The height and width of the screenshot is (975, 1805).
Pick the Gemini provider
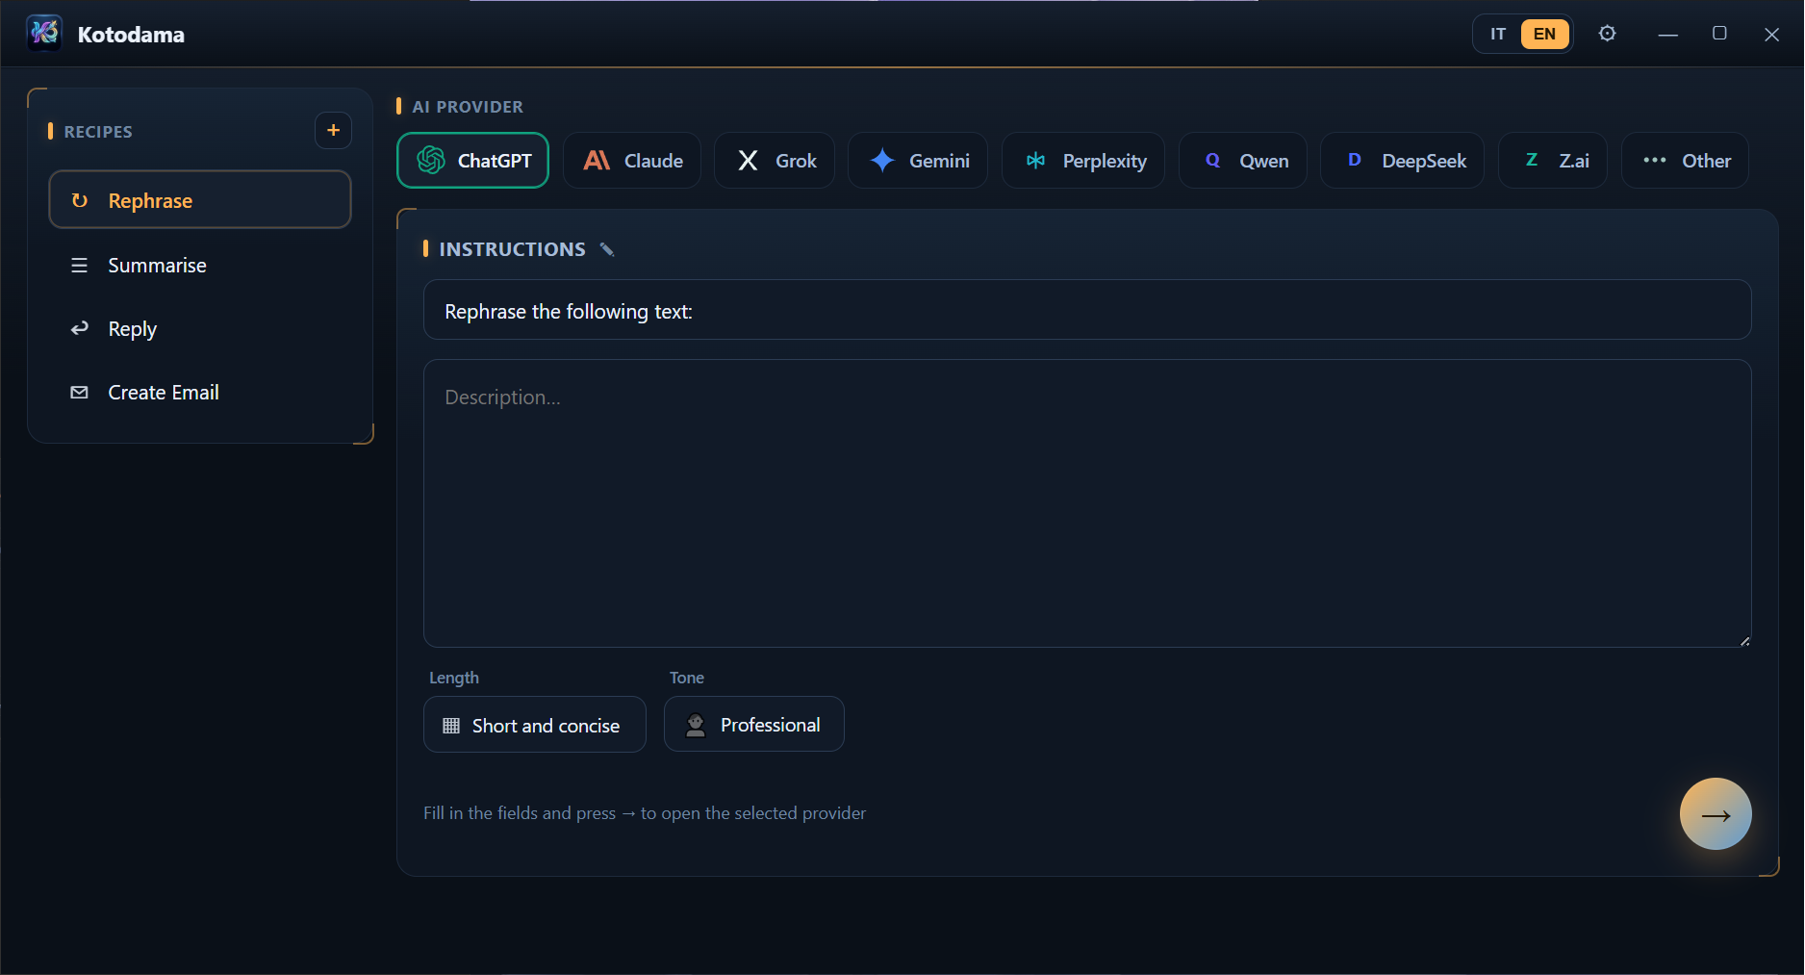[918, 161]
